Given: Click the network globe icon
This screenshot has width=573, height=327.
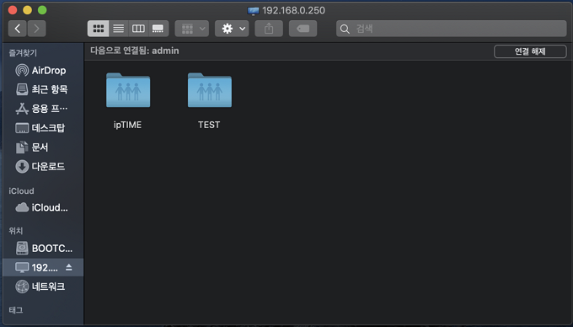Looking at the screenshot, I should tap(22, 287).
